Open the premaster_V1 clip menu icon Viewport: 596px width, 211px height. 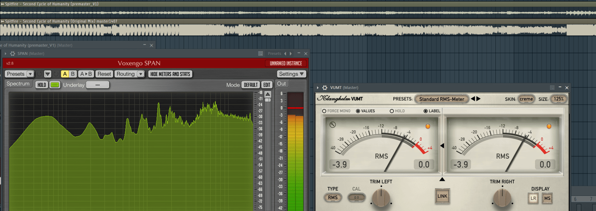pos(2,4)
